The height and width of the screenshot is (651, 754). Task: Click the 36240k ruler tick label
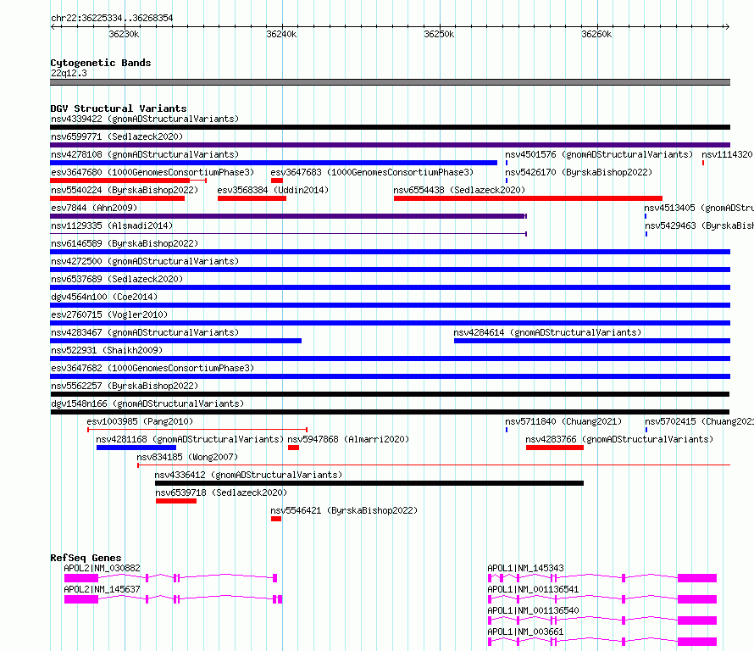point(281,34)
